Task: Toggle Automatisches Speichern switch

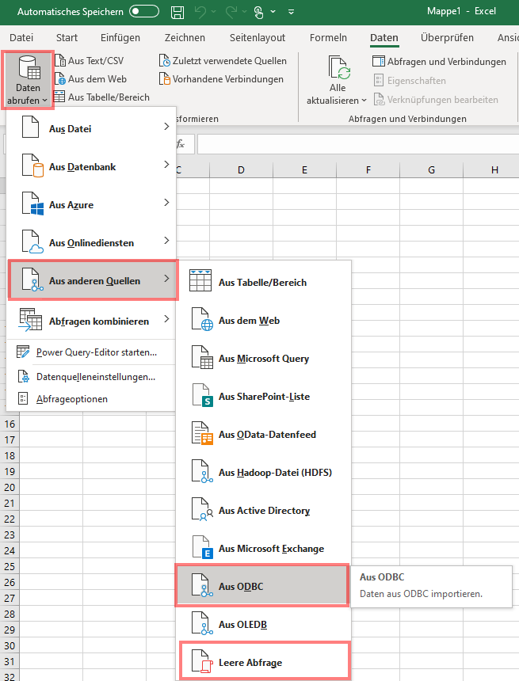Action: tap(144, 11)
